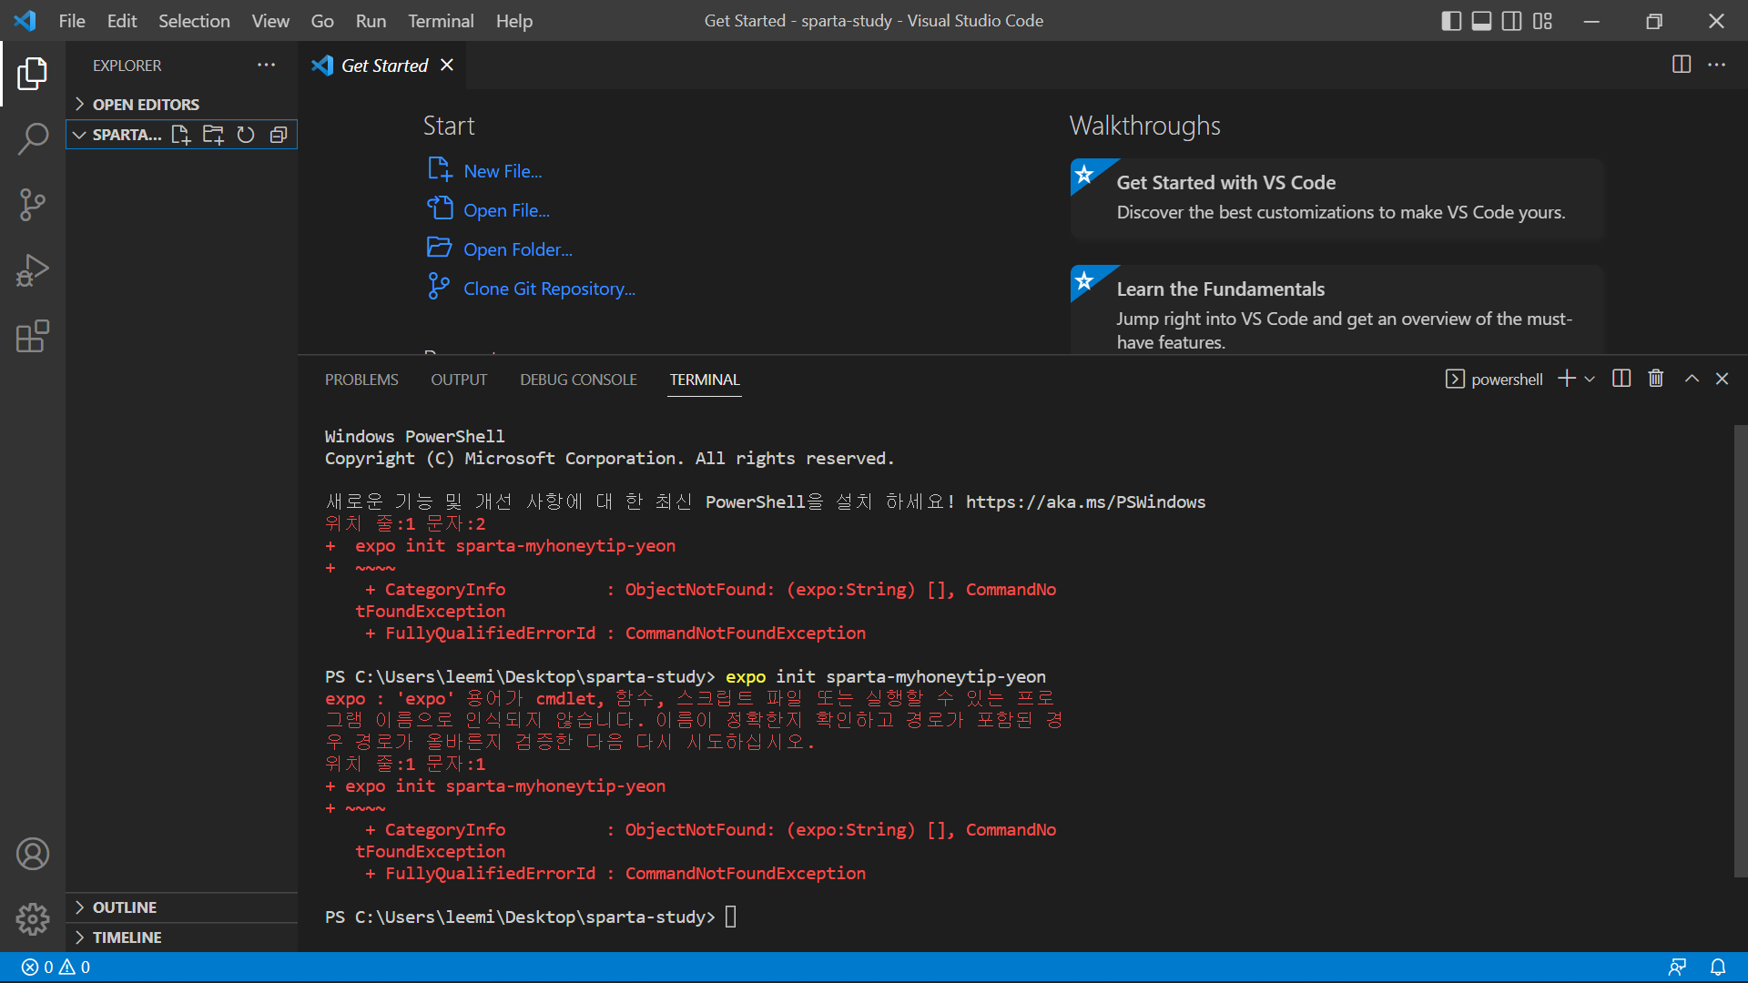This screenshot has width=1748, height=983.
Task: Open terminal launch profile dropdown arrow
Action: point(1590,379)
